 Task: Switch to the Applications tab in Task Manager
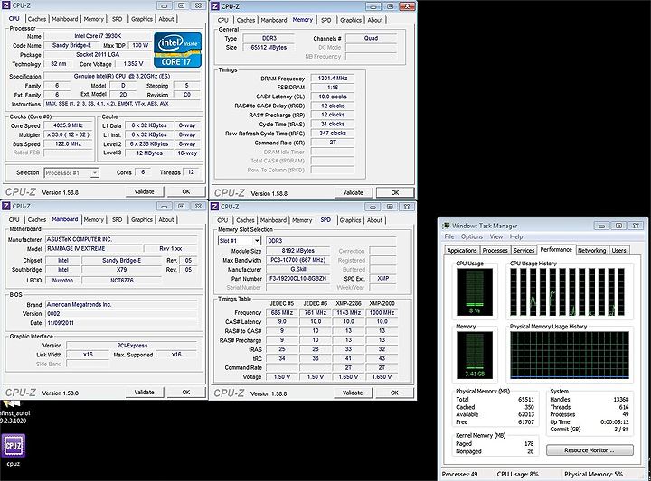click(x=462, y=250)
